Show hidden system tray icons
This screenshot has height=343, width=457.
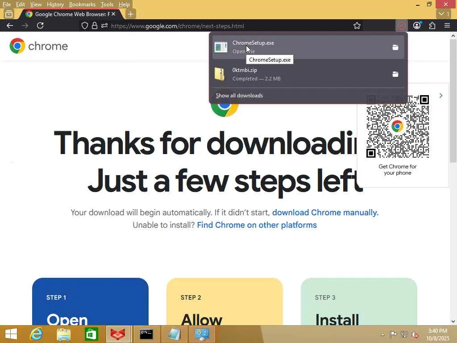point(382,335)
